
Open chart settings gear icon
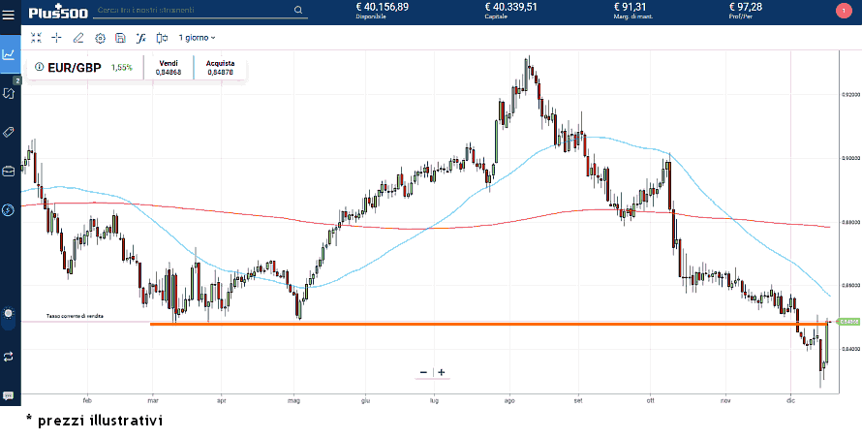coord(100,38)
